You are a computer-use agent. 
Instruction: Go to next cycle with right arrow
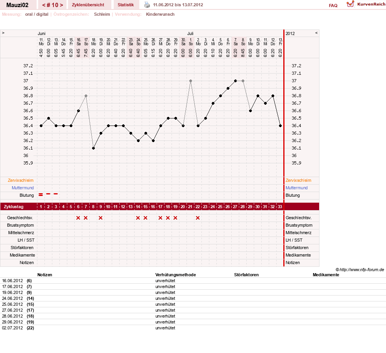(61, 5)
